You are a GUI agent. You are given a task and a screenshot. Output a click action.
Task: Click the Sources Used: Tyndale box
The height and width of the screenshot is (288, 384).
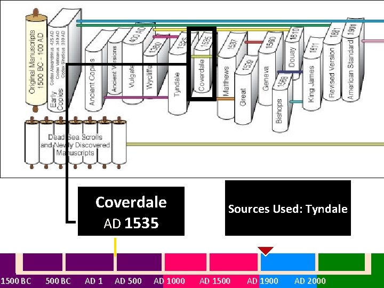point(288,208)
